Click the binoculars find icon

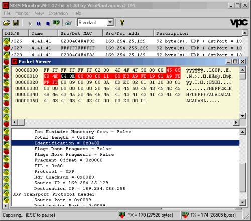pyautogui.click(x=69, y=23)
